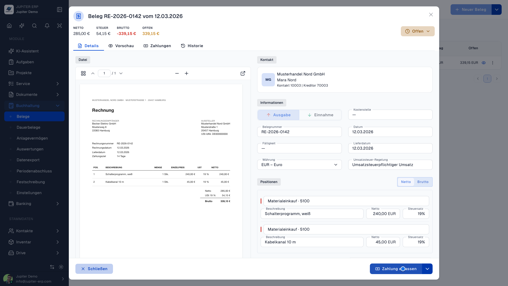Open row actions three-dot menu
508x286 pixels.
[493, 63]
